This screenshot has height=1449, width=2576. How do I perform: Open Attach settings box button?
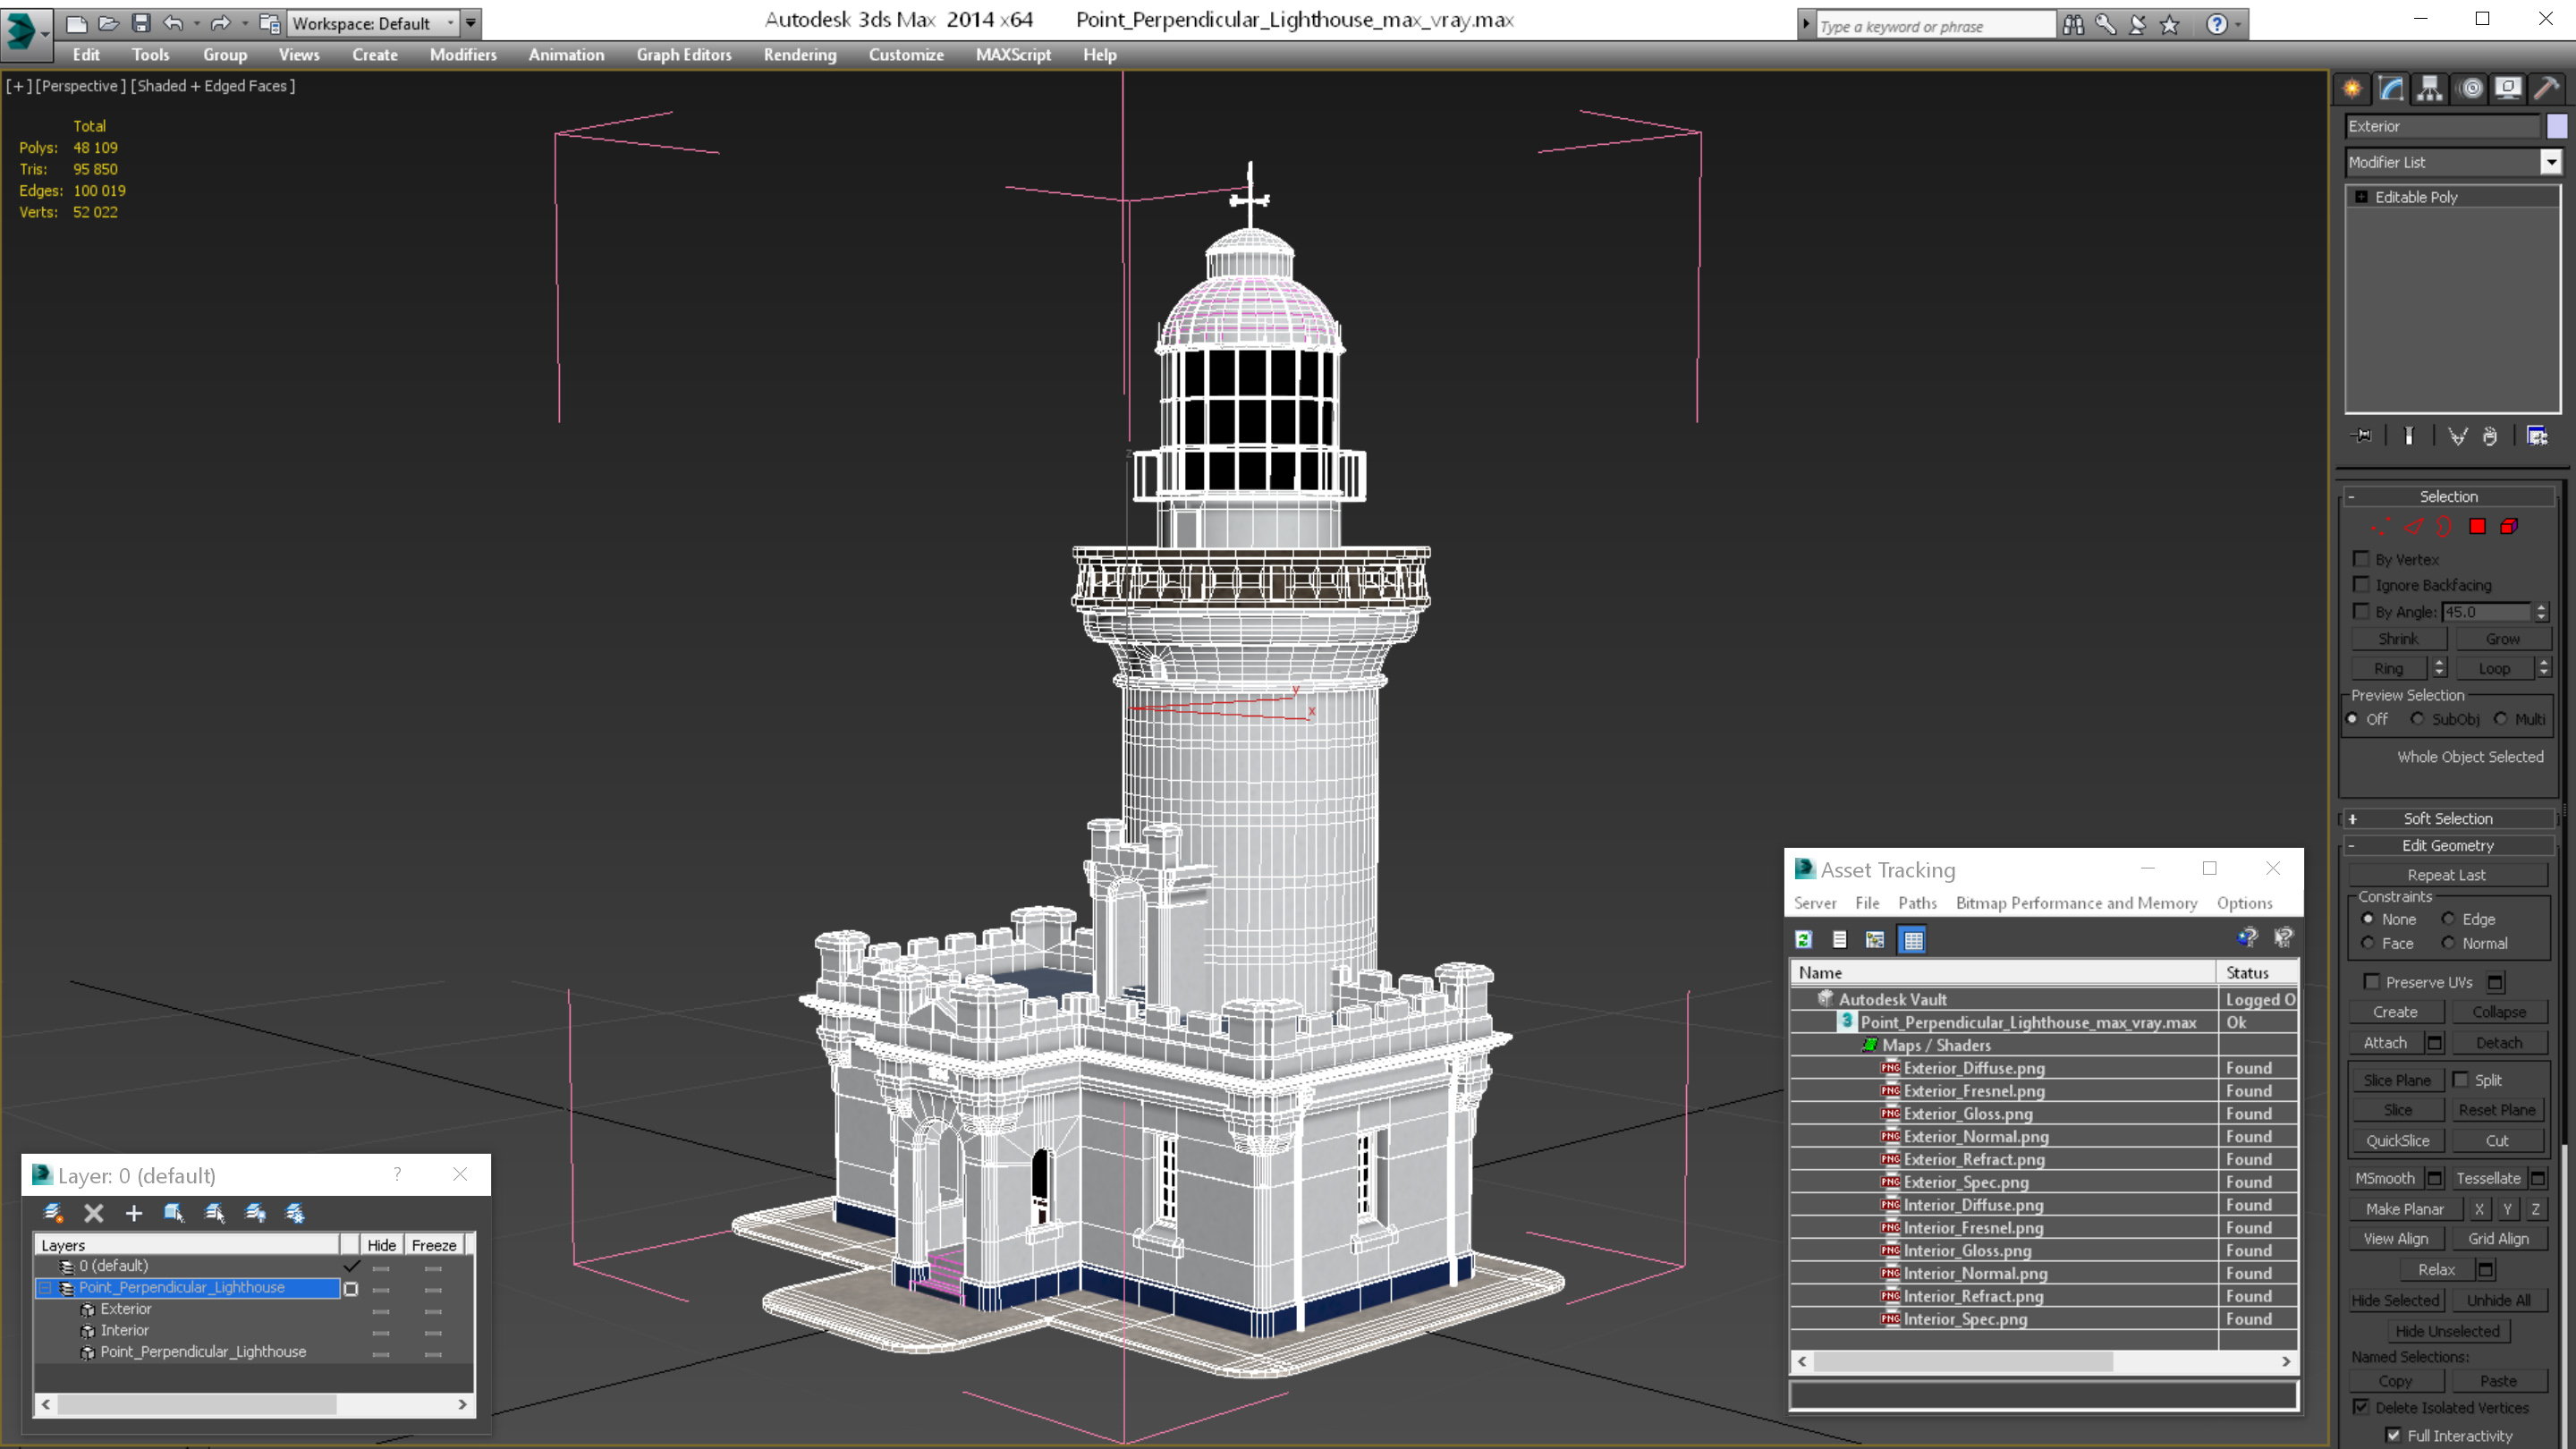2435,1043
